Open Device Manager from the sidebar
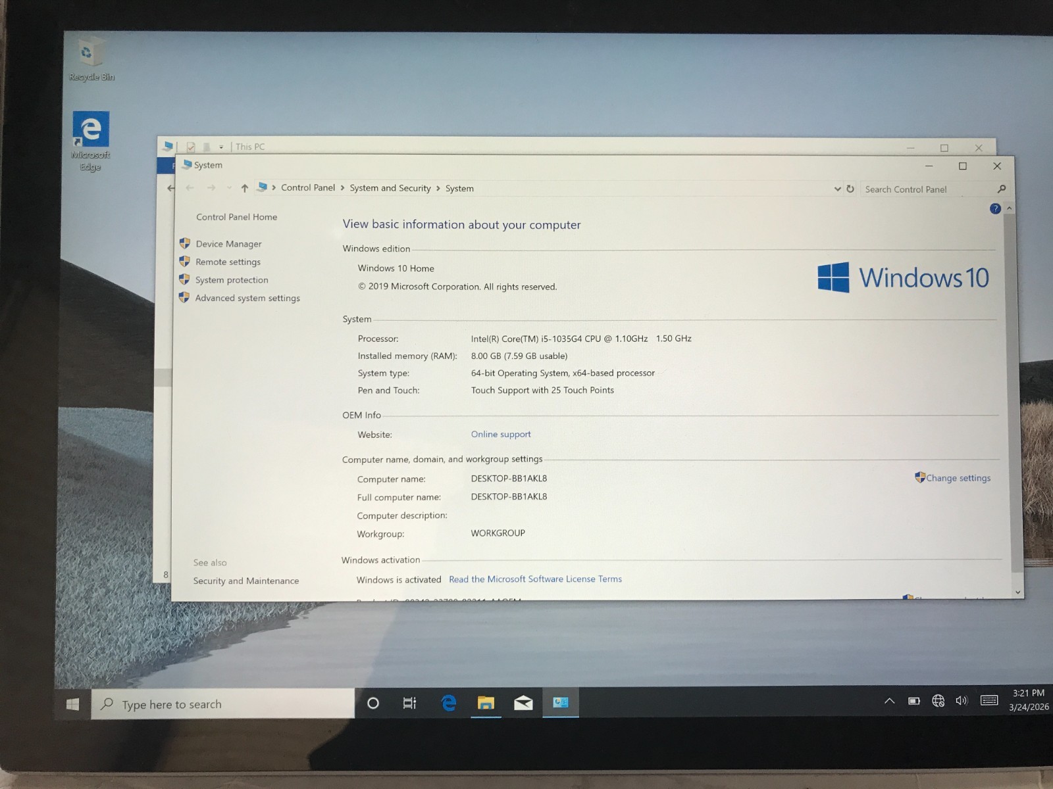Image resolution: width=1053 pixels, height=789 pixels. point(228,244)
